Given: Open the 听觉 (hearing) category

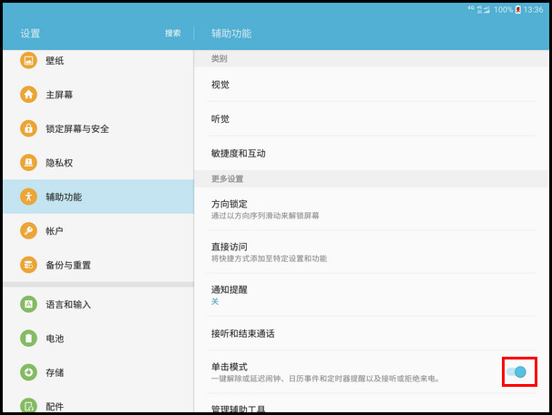Looking at the screenshot, I should coord(373,119).
